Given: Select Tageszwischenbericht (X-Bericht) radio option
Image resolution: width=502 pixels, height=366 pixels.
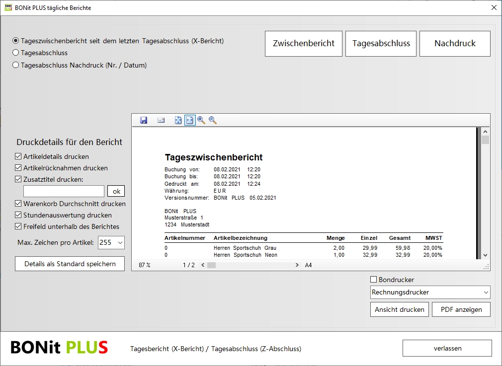Looking at the screenshot, I should click(118, 41).
